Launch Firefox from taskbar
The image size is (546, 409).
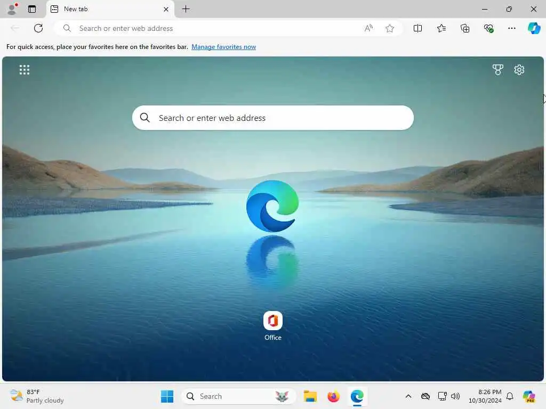(333, 396)
